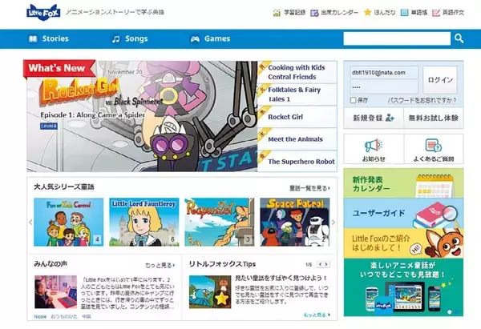Click the ログイン button
This screenshot has width=481, height=329.
tap(440, 80)
